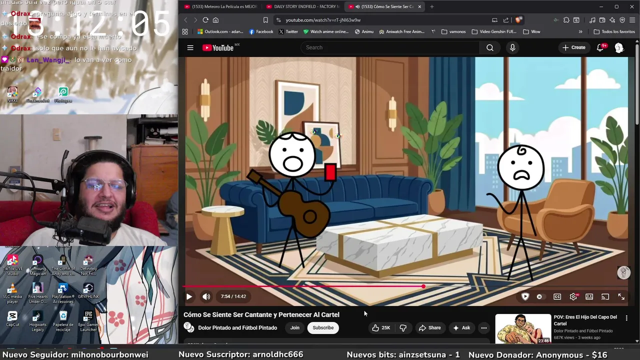Screen dimensions: 640x360
Task: Open the NIKKE desktop shortcut
Action: click(12, 94)
